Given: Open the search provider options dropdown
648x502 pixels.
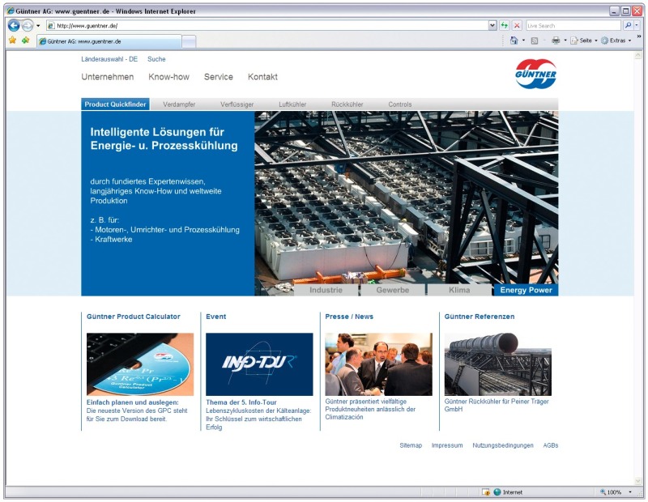Looking at the screenshot, I should point(637,26).
